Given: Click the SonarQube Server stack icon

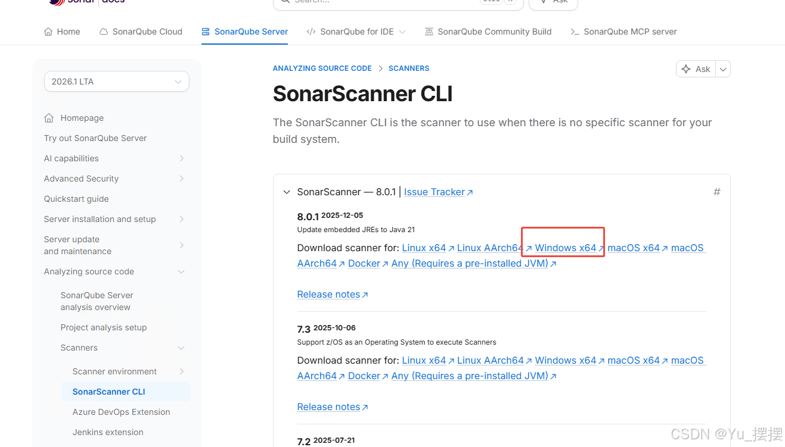Looking at the screenshot, I should (x=206, y=32).
